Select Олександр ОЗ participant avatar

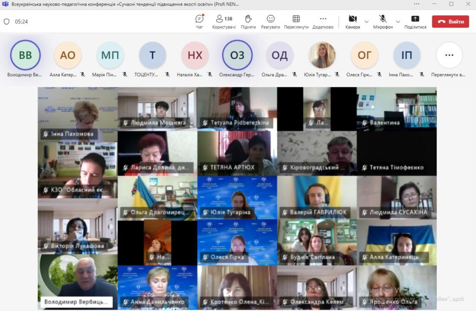(237, 55)
